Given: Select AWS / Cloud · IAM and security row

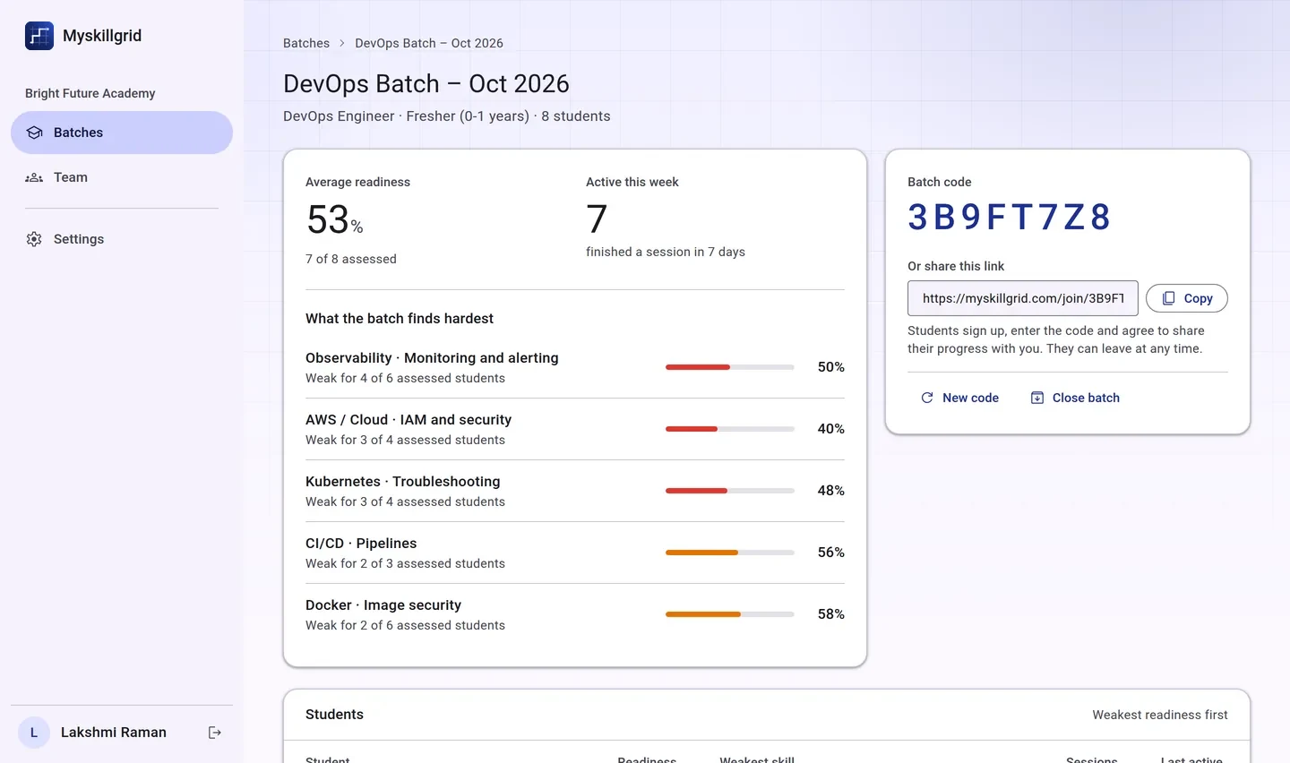Looking at the screenshot, I should [575, 429].
